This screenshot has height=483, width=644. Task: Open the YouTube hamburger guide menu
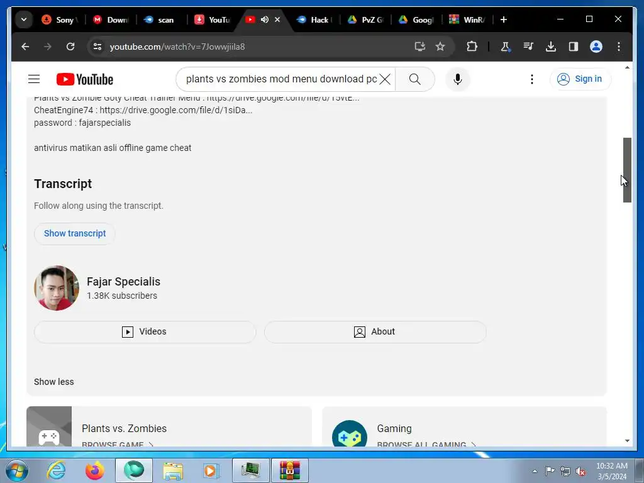[x=34, y=79]
